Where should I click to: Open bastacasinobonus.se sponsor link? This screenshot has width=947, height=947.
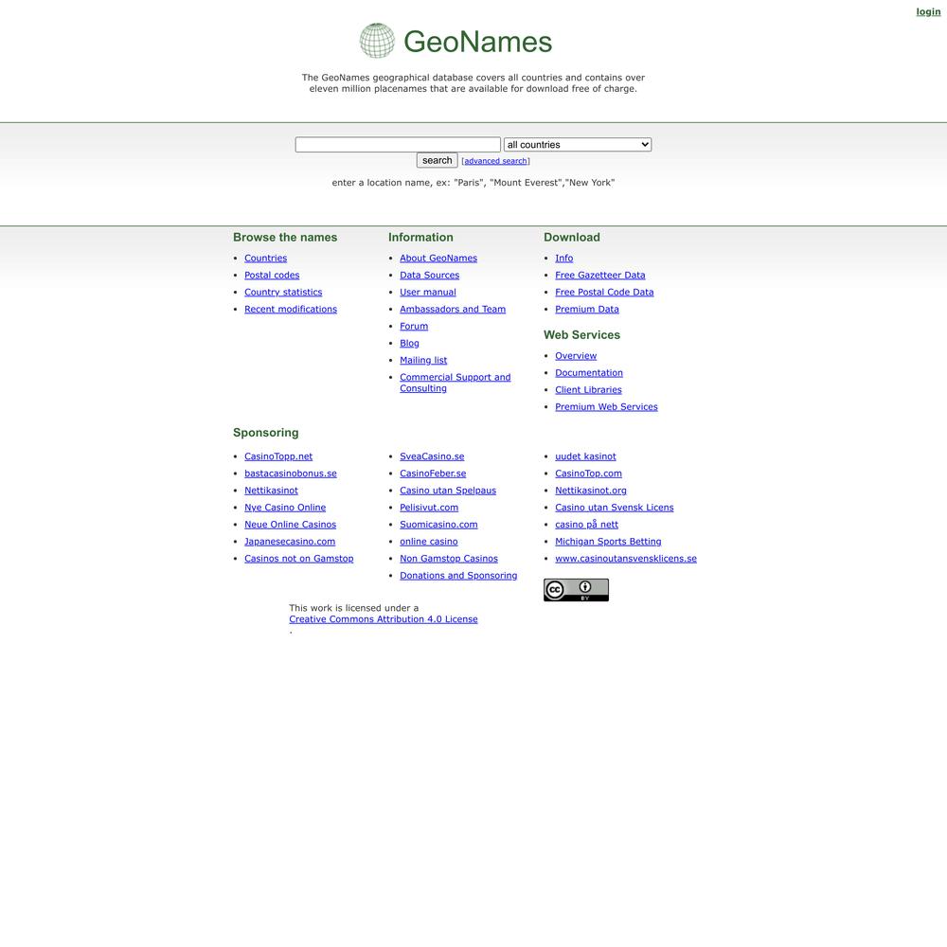pos(291,473)
